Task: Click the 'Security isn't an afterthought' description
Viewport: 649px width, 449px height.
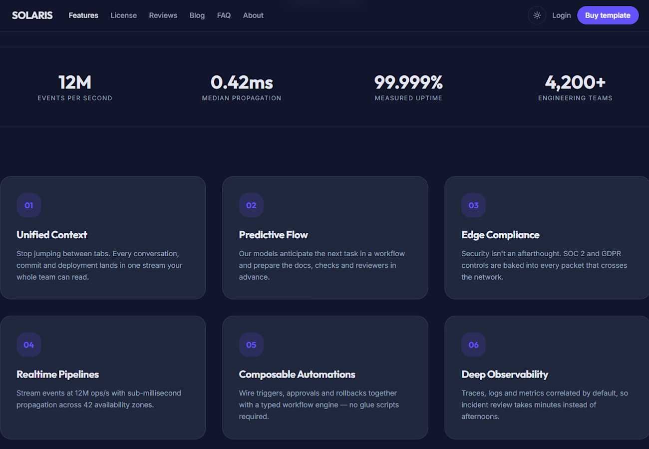Action: 544,265
